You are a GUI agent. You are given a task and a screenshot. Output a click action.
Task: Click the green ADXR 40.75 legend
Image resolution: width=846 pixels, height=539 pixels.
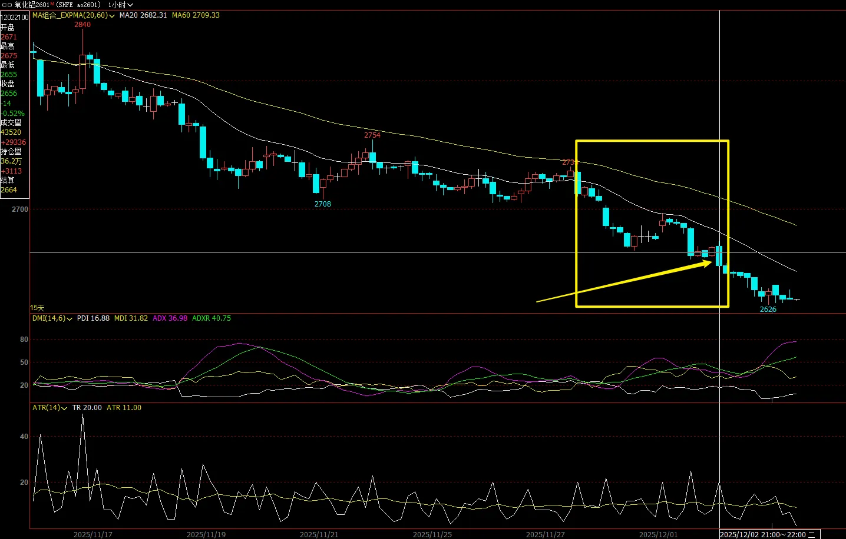tap(211, 318)
